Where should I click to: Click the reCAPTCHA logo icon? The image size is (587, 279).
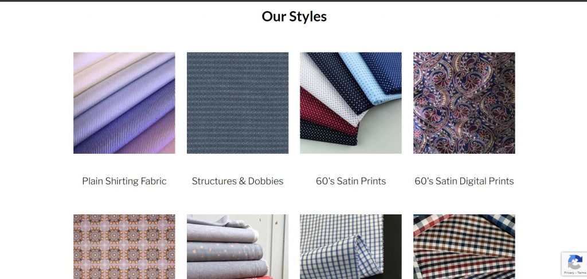point(574,262)
